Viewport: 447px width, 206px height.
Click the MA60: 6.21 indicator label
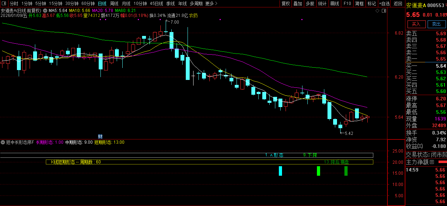pyautogui.click(x=125, y=11)
